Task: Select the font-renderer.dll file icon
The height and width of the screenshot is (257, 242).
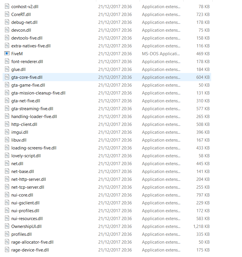Action: point(7,61)
